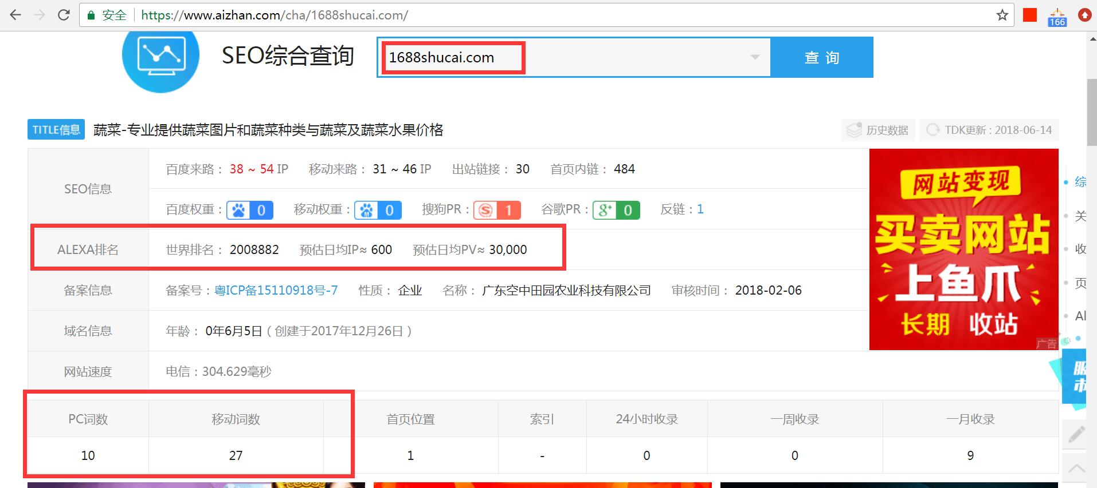
Task: Open the red square extension icon
Action: (x=1030, y=15)
